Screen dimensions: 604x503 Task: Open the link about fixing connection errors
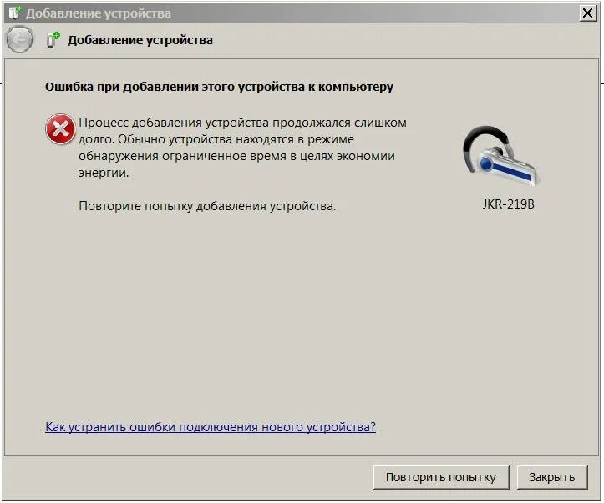pyautogui.click(x=211, y=427)
